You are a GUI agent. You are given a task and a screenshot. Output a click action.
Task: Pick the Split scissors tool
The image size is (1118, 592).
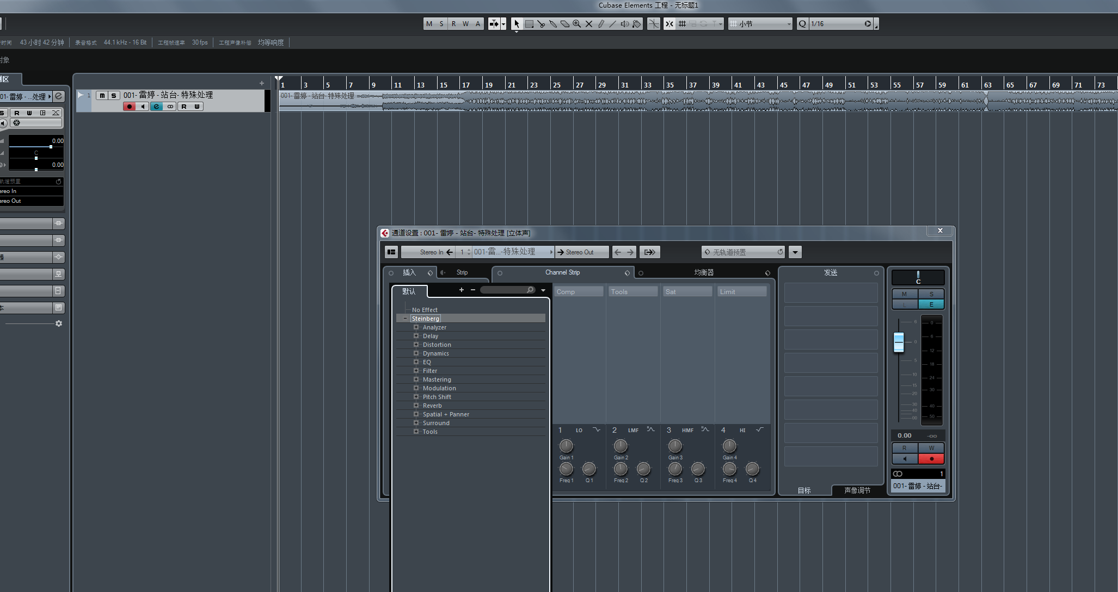541,24
